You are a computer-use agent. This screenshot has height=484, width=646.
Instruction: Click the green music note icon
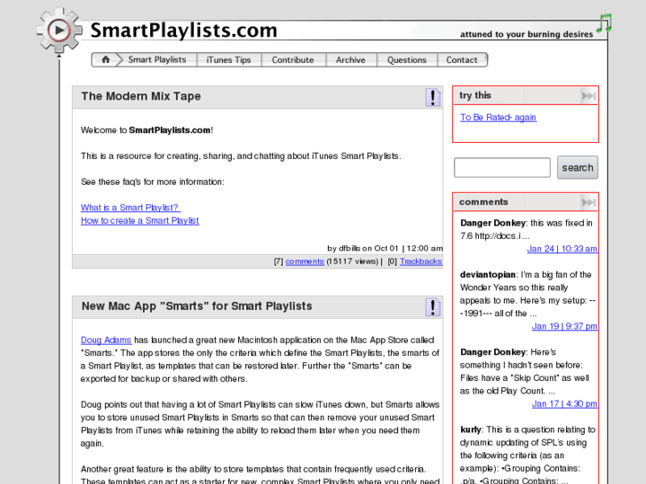coord(604,23)
